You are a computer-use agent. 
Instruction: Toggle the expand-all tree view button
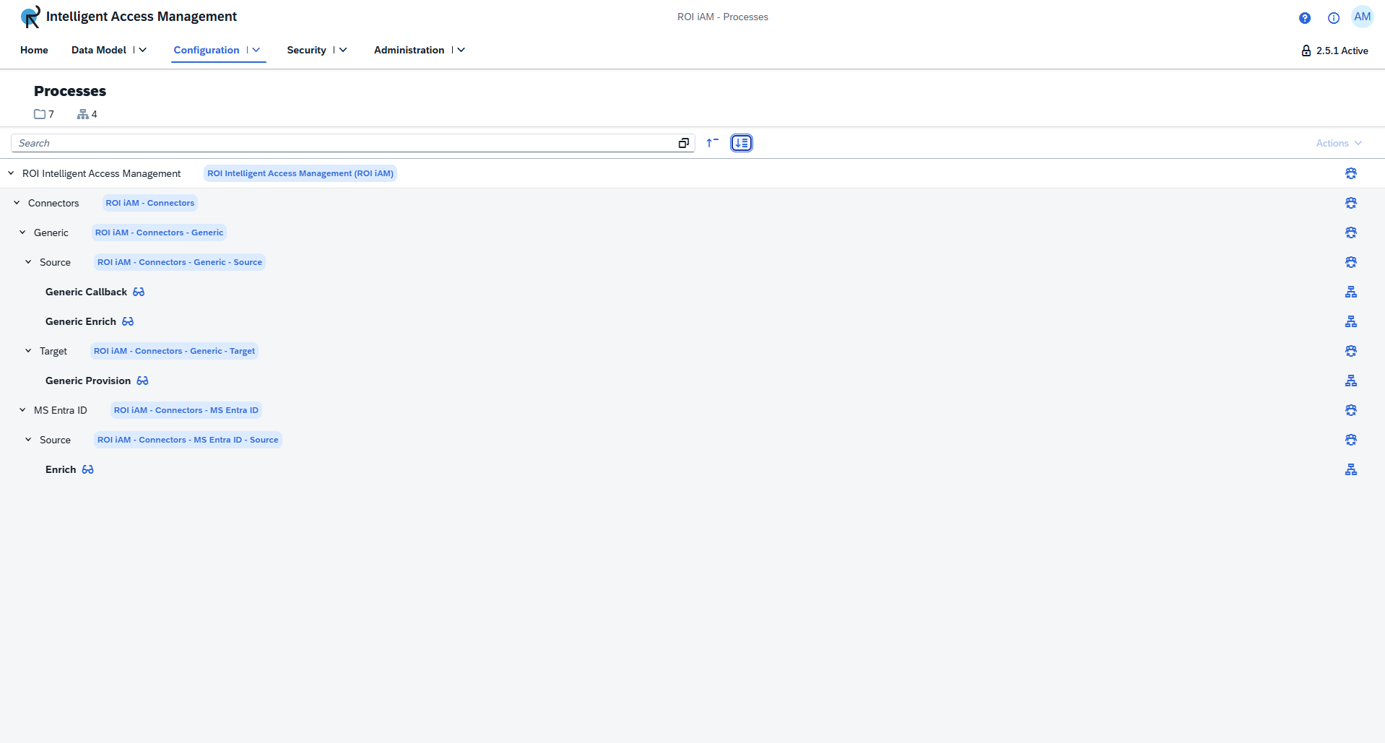(741, 143)
